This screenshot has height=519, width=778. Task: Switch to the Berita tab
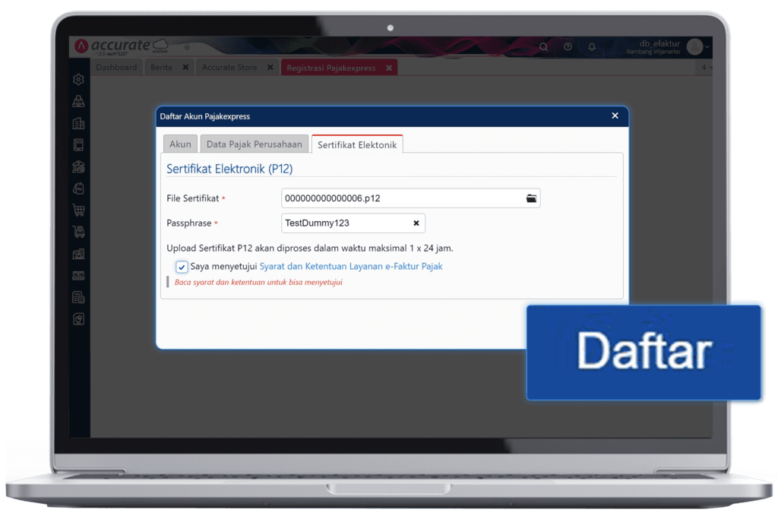click(x=161, y=67)
